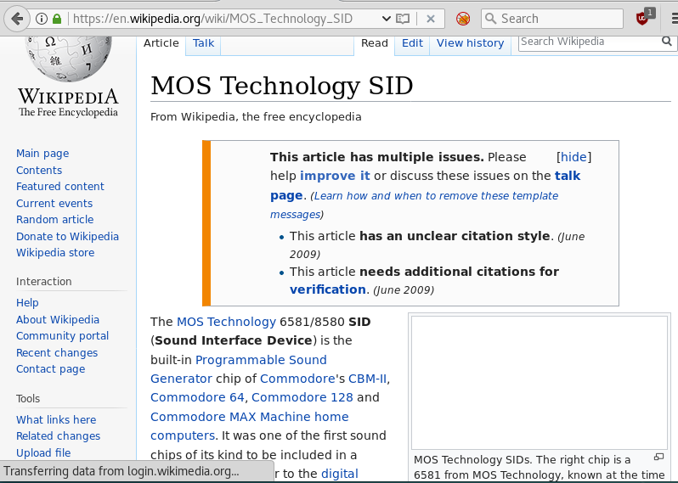Click the magnifier in browser Search box
Viewport: 678px width, 483px height.
[x=490, y=19]
